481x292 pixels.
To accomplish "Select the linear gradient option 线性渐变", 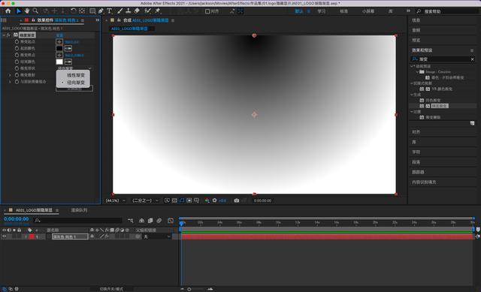I will pos(75,75).
